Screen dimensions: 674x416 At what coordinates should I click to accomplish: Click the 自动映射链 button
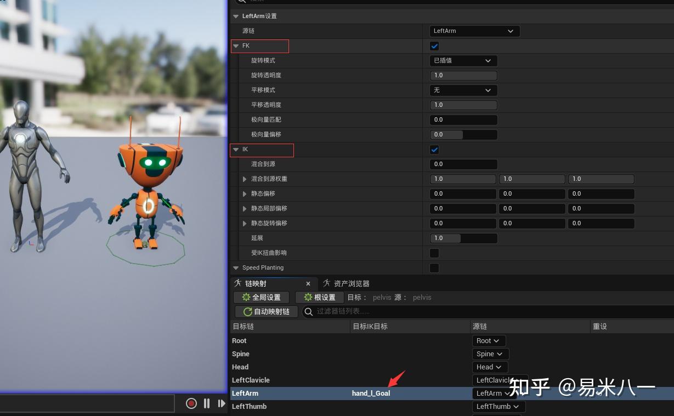click(x=267, y=311)
